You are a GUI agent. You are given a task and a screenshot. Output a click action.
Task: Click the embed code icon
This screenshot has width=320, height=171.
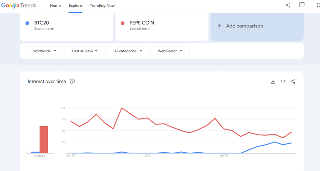point(283,82)
